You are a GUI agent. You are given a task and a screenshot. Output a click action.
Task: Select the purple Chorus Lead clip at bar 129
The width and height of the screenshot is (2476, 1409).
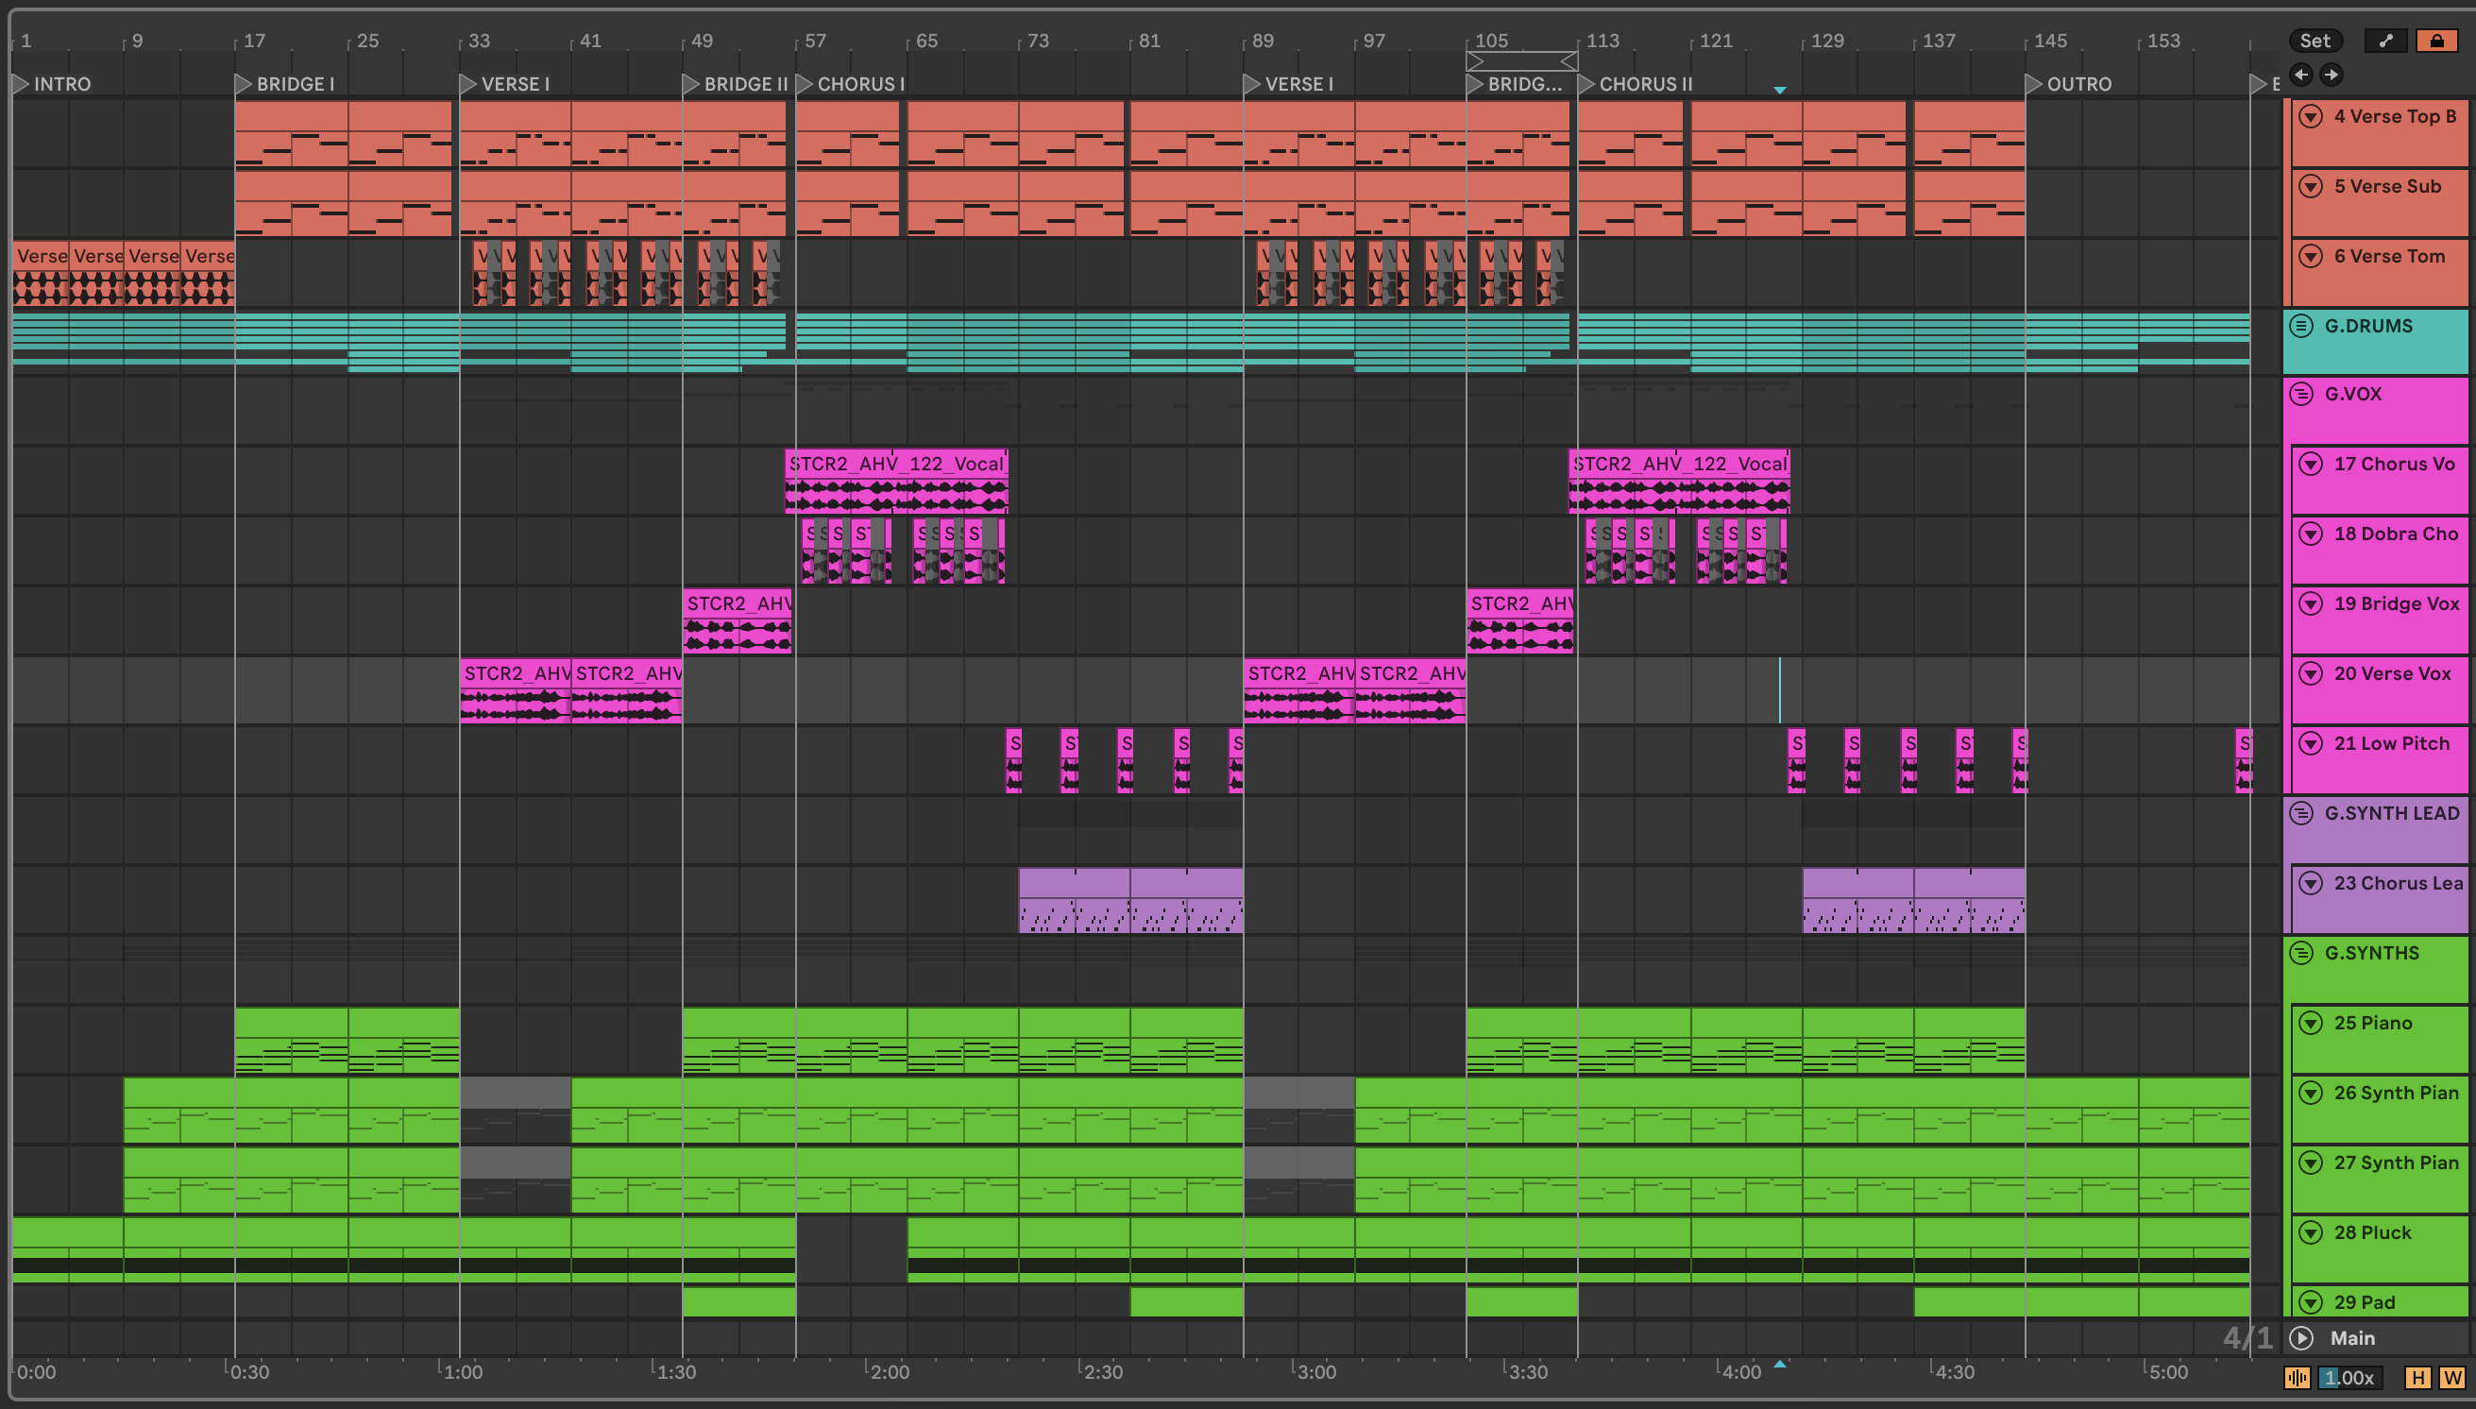click(x=1857, y=900)
